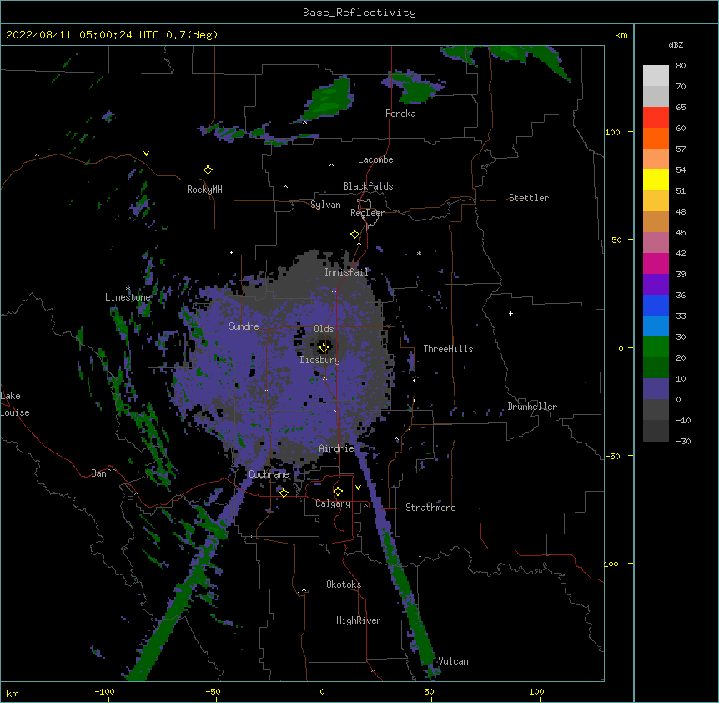Pick the red 60-65 dBZ swatch
The height and width of the screenshot is (703, 719).
coord(656,118)
